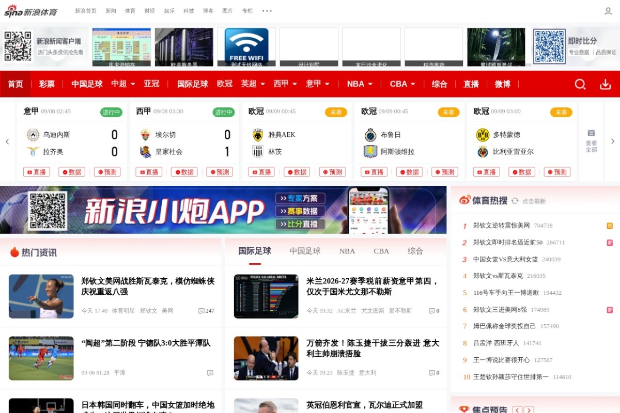Image resolution: width=620 pixels, height=413 pixels.
Task: Expand the 英超 dropdown arrow
Action: (262, 84)
